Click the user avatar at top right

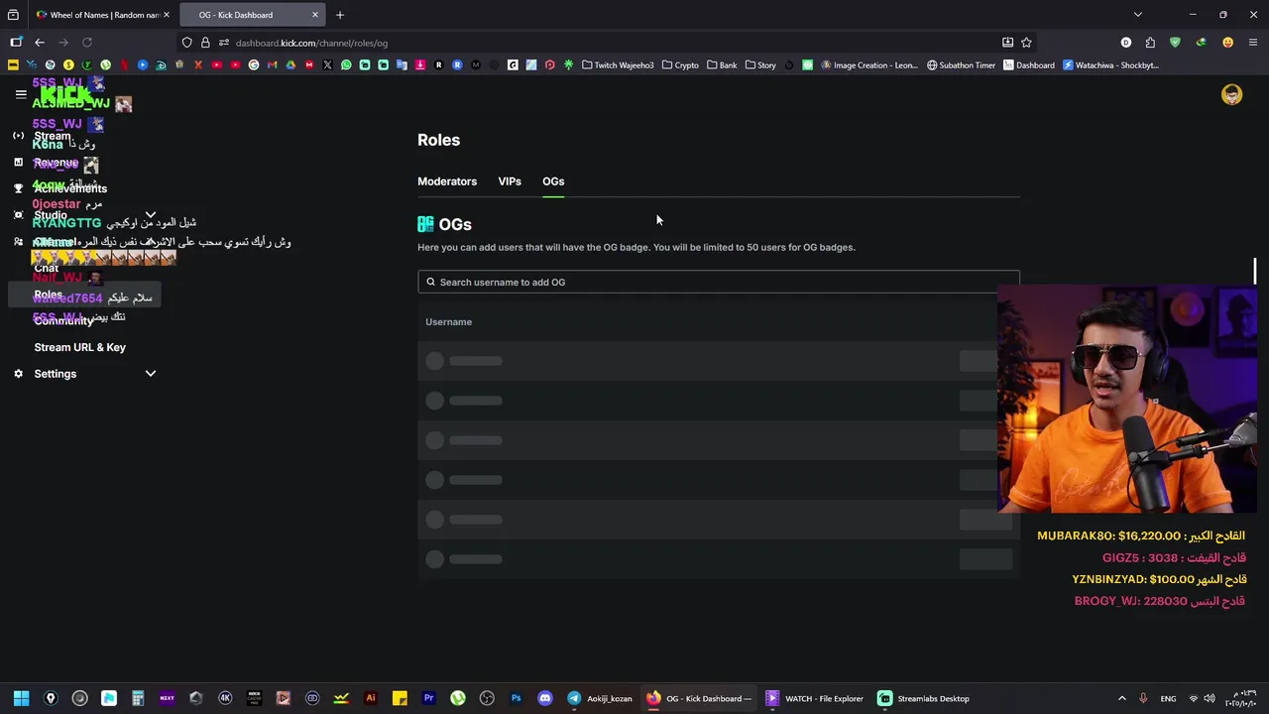click(1231, 94)
